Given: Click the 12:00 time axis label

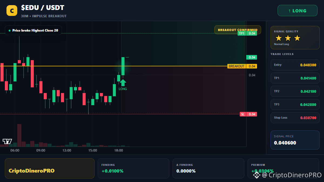Looking at the screenshot, I should (67, 150).
